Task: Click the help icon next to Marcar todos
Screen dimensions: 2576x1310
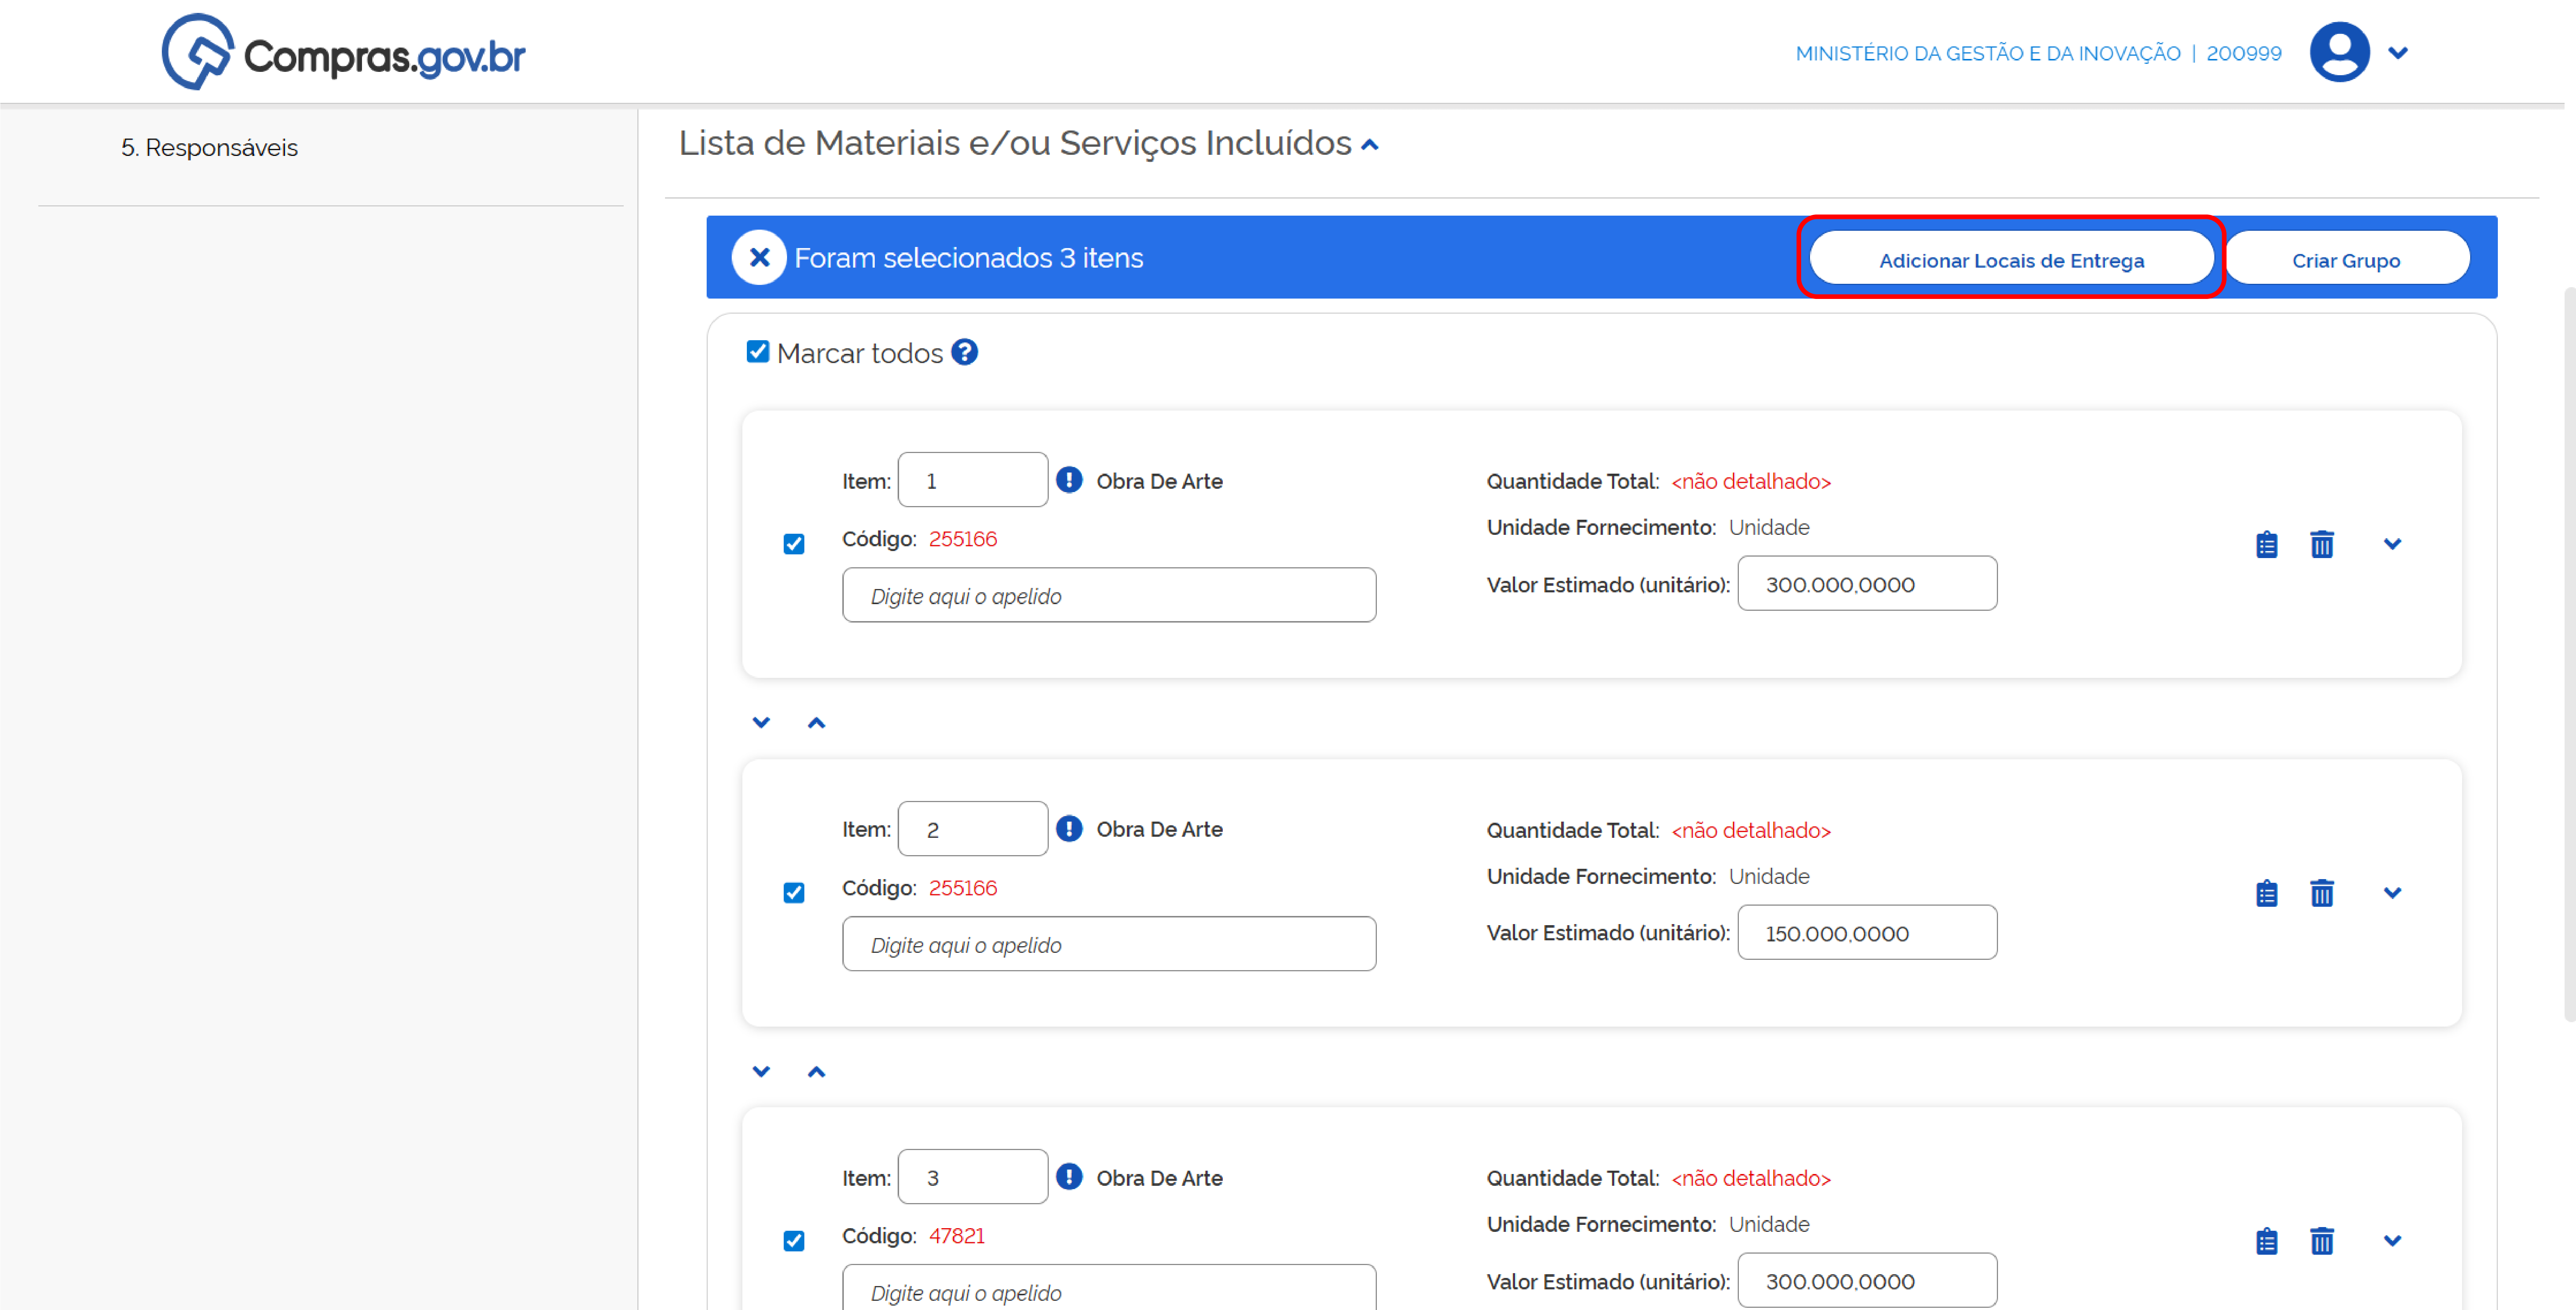Action: click(x=964, y=352)
